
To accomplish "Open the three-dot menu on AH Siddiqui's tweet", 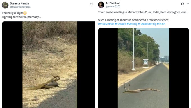I will [x=188, y=4].
